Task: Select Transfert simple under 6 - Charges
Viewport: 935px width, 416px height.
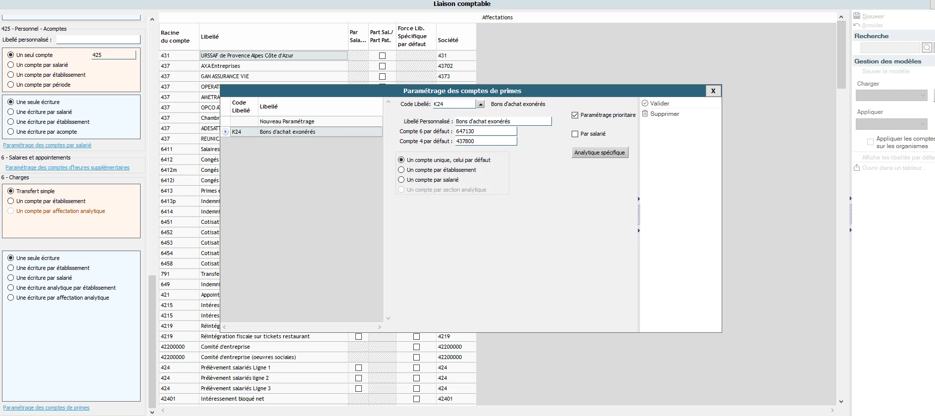Action: tap(10, 191)
